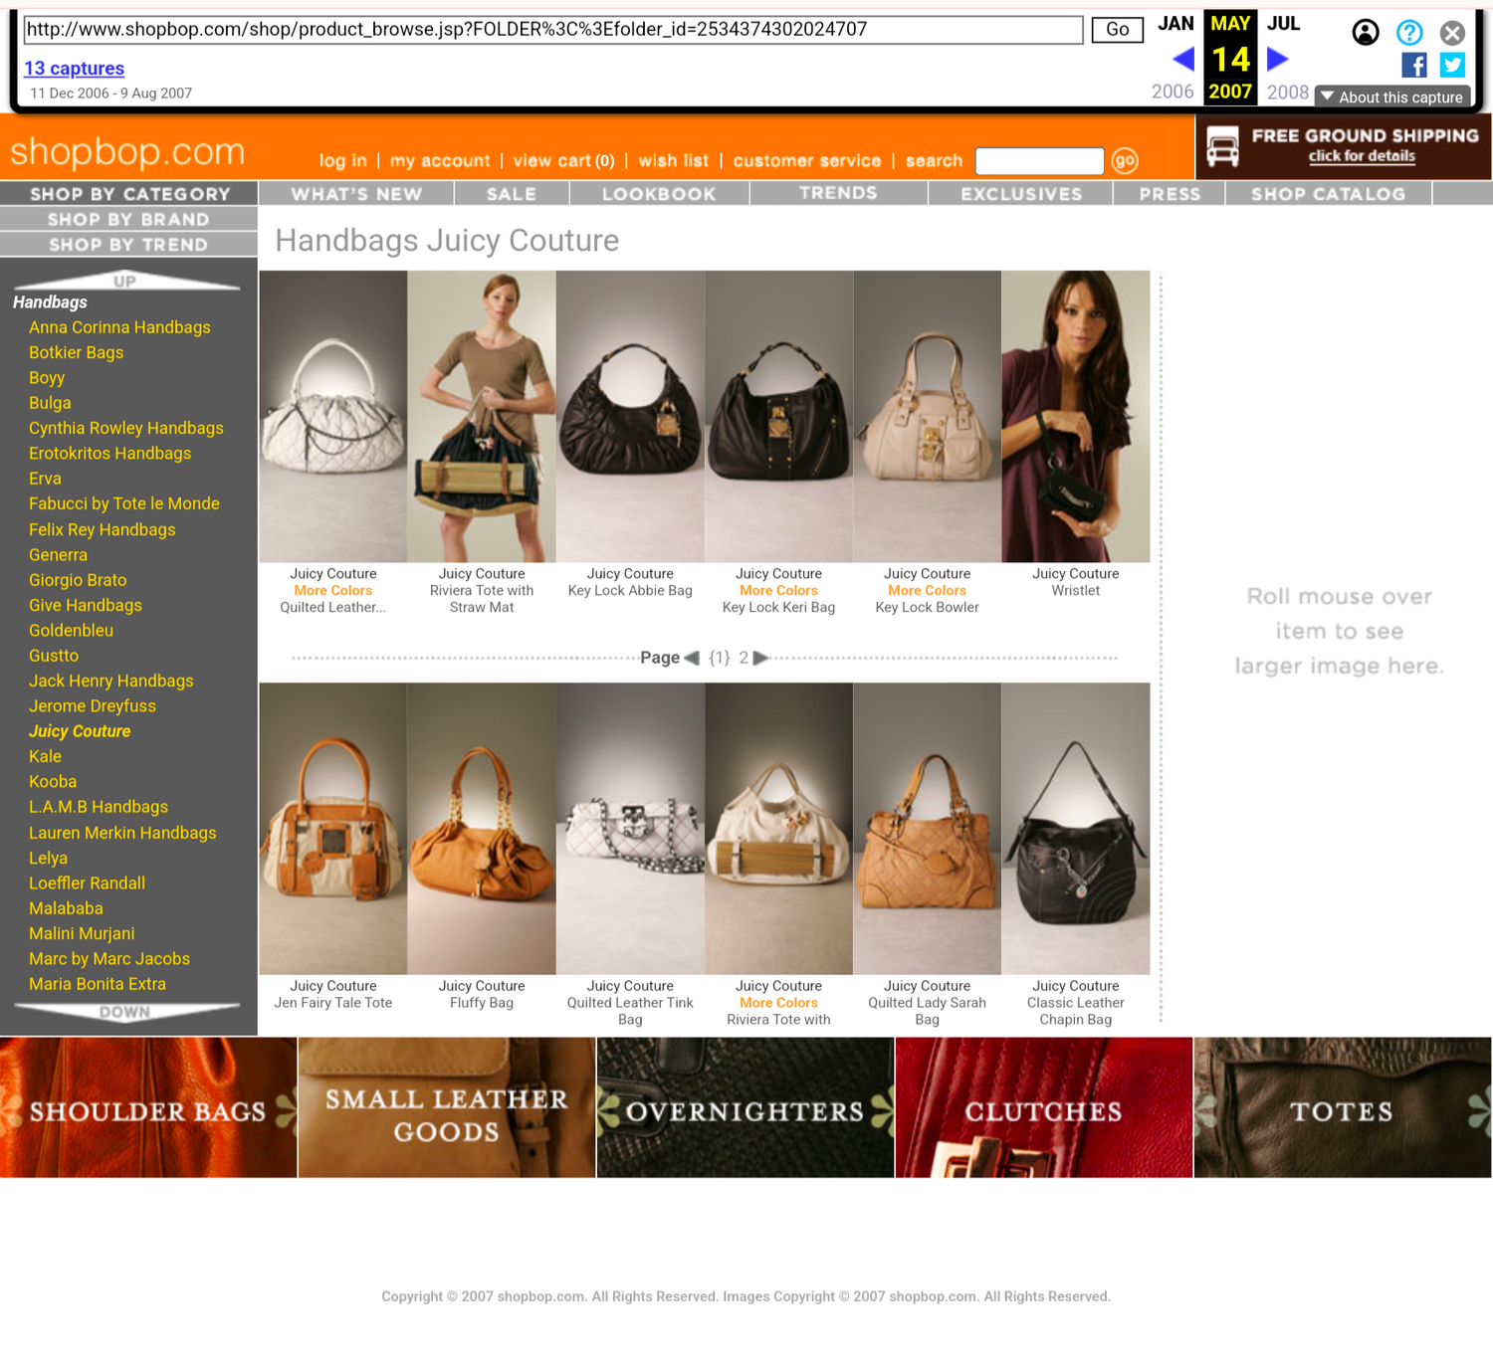Share capture via Twitter icon

click(1452, 66)
